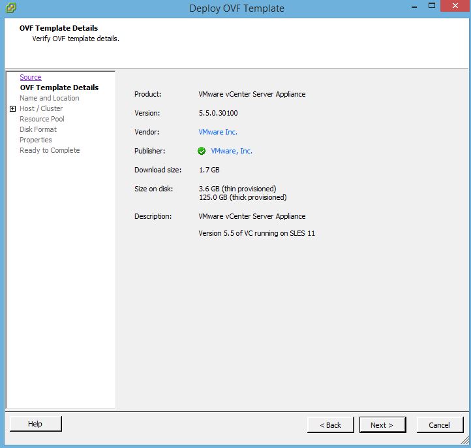The image size is (471, 448).
Task: Click the 125.0 GB (thick provisioned) text
Action: [243, 197]
